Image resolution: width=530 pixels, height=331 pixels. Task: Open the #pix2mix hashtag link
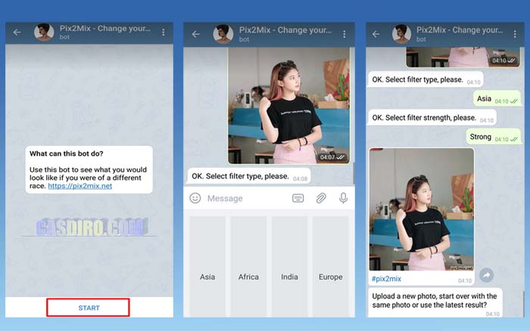click(x=386, y=279)
